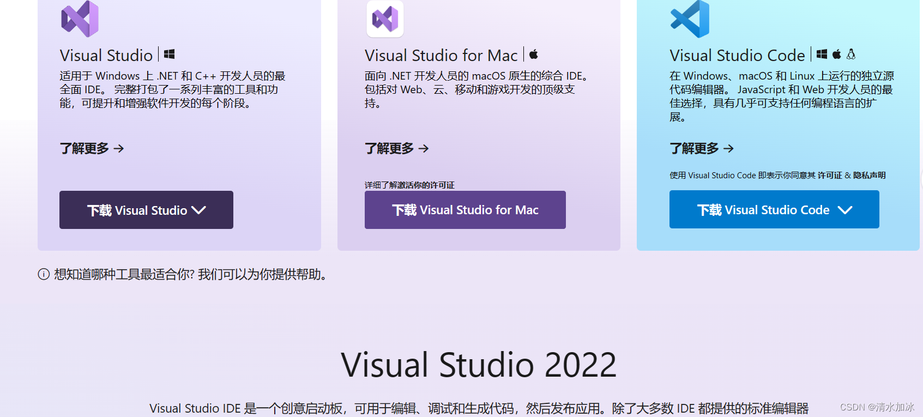Open the 隐私声明 link in VS Code card
The width and height of the screenshot is (923, 417).
(x=870, y=175)
